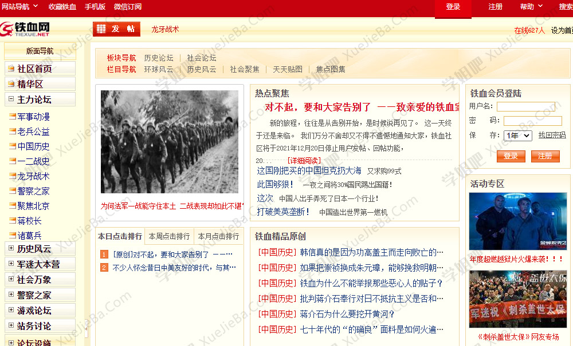The image size is (573, 346).
Task: Click the icon beside 社区首页
Action: coord(11,68)
